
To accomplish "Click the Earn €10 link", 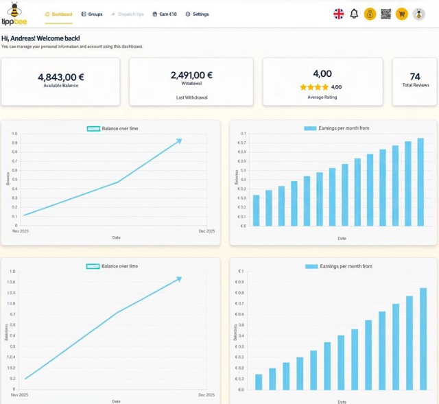I will pyautogui.click(x=168, y=14).
